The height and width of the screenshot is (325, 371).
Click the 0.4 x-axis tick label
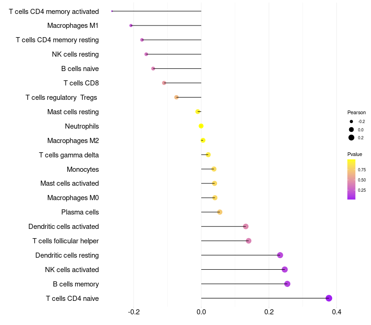[337, 312]
